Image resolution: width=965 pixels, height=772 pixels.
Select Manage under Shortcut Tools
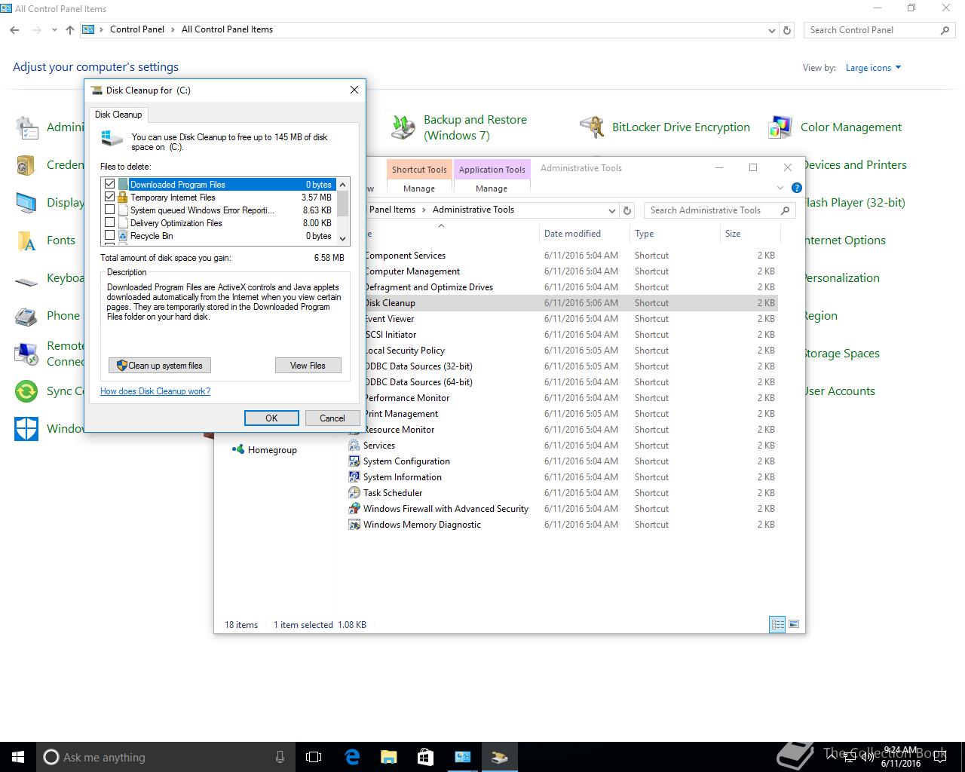[x=419, y=188]
